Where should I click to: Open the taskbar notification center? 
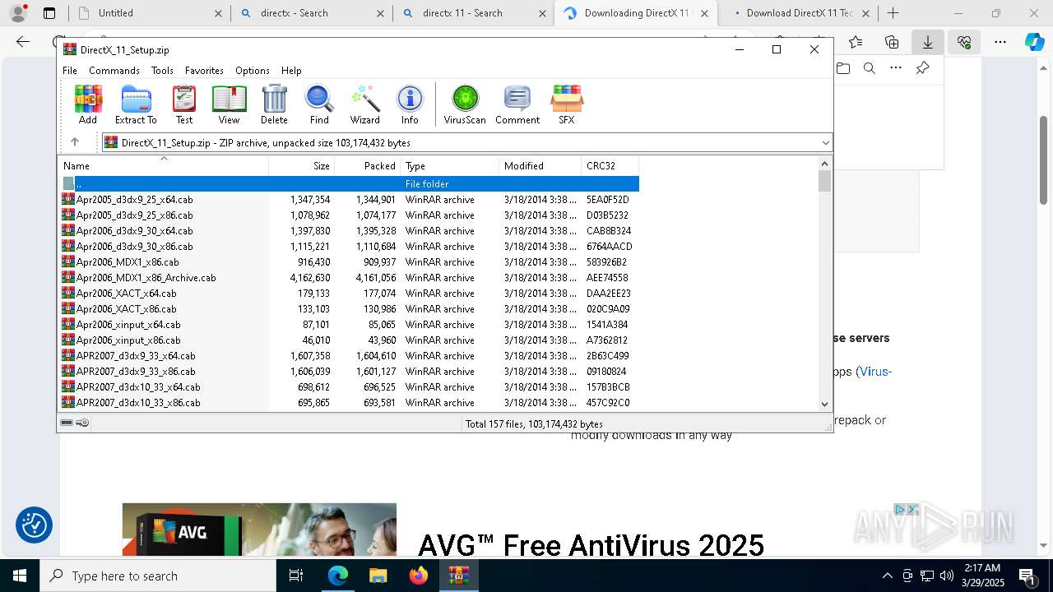coord(1027,576)
